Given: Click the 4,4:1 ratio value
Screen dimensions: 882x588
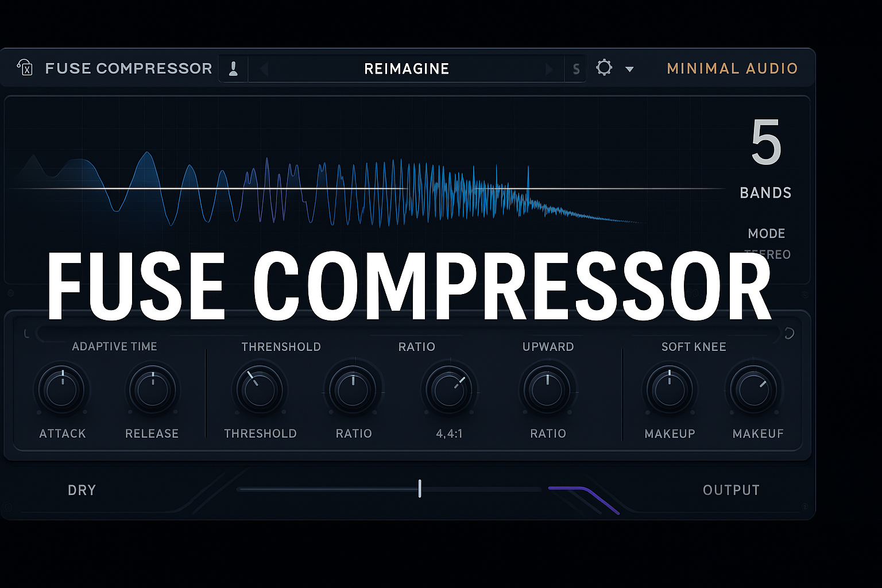Looking at the screenshot, I should click(x=449, y=434).
